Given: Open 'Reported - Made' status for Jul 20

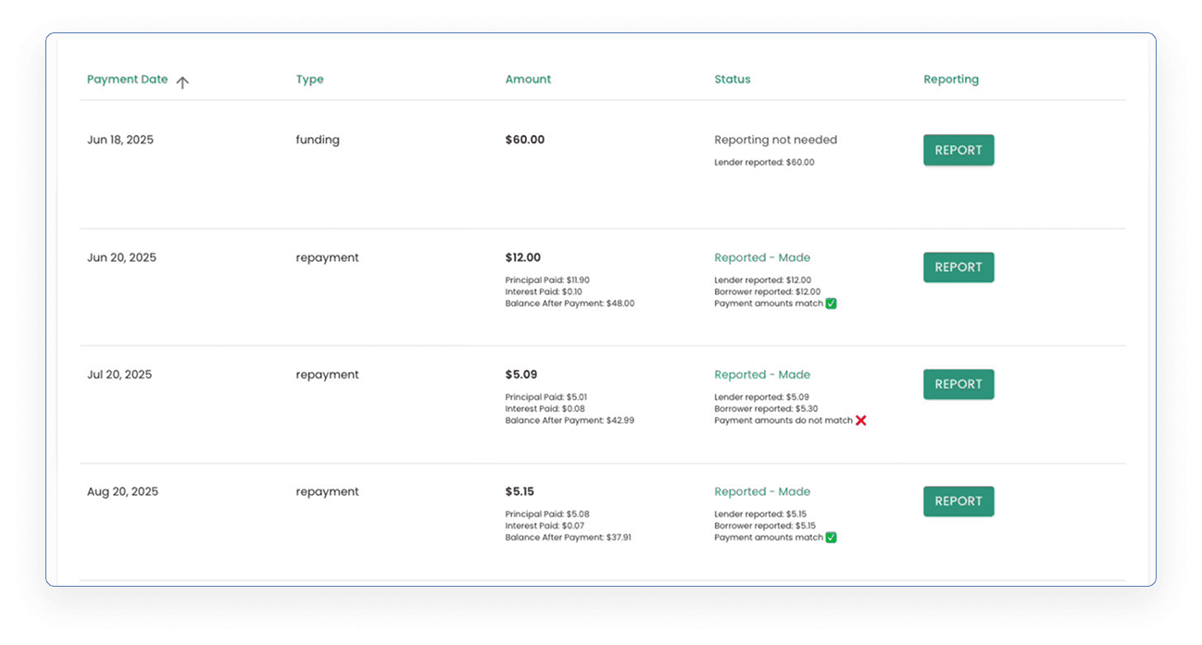Looking at the screenshot, I should pos(762,375).
